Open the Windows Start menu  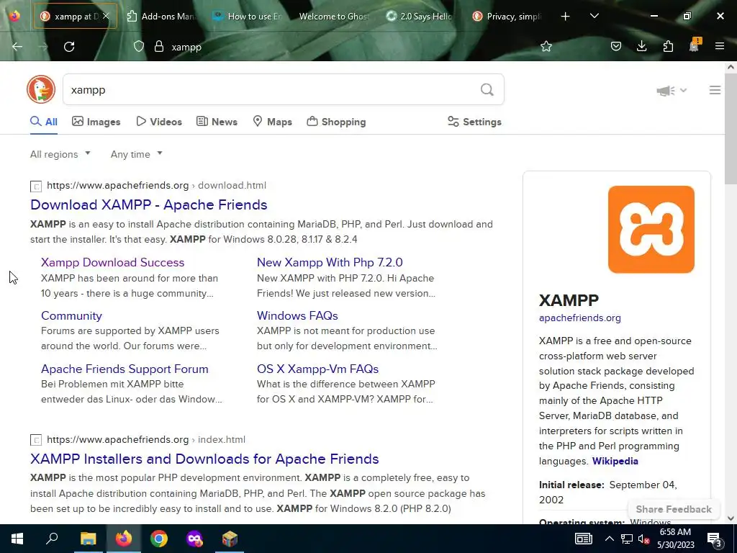pos(17,539)
